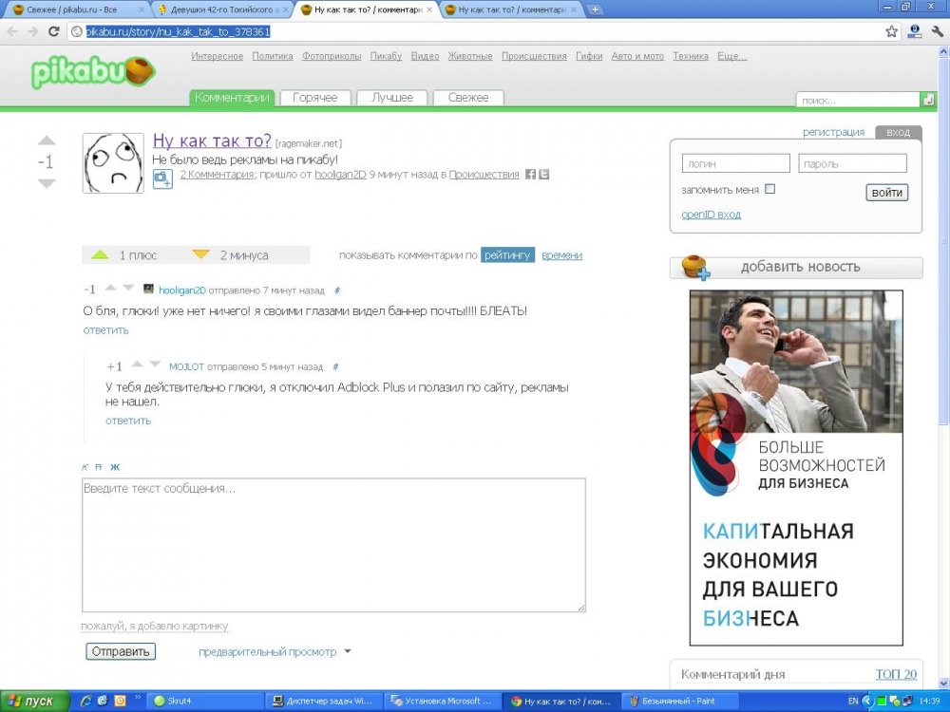Open the Происшествия category under the post
950x712 pixels.
pos(484,175)
